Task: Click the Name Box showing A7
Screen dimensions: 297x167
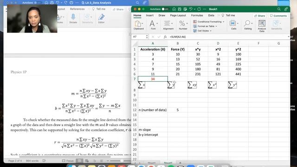Action: click(x=139, y=37)
